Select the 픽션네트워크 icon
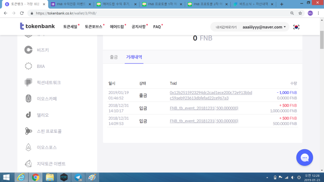This screenshot has height=182, width=324. (28, 82)
